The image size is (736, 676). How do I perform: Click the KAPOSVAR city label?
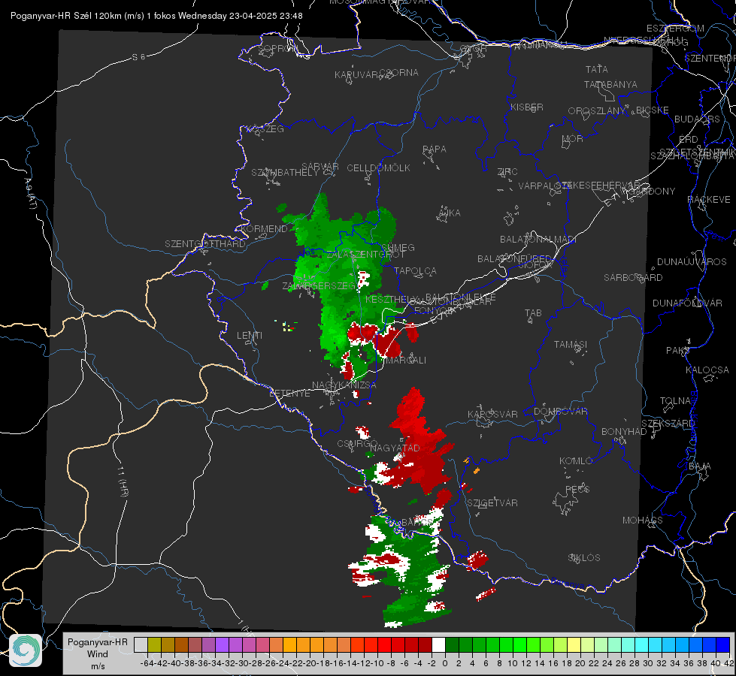click(x=492, y=414)
